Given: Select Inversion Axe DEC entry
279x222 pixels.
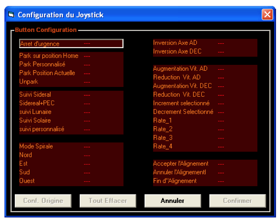Looking at the screenshot, I should (x=205, y=52).
